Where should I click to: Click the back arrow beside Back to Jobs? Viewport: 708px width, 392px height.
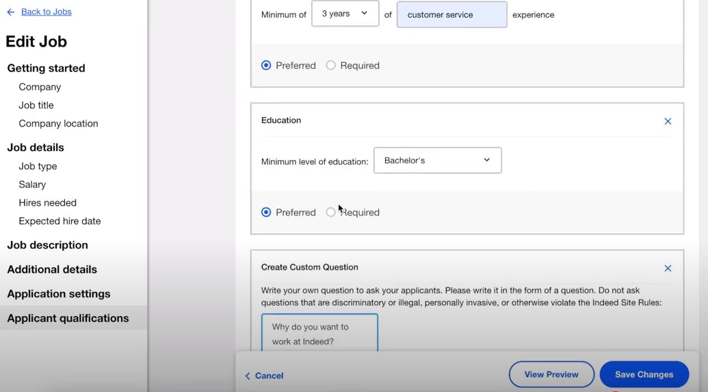pyautogui.click(x=11, y=12)
